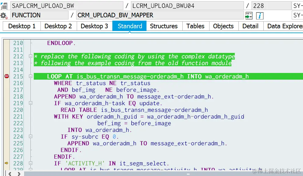Click the 'LOOP AT is_bus_transn_message-orderadm_h' line

pos(148,76)
